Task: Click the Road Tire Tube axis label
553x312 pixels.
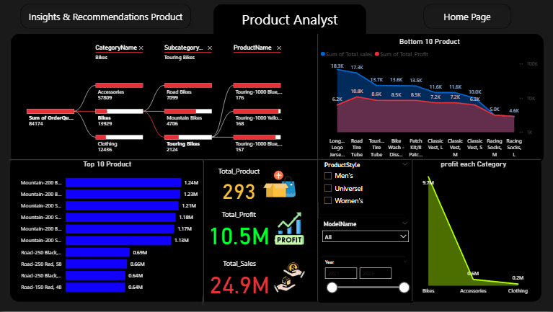Action: (357, 148)
